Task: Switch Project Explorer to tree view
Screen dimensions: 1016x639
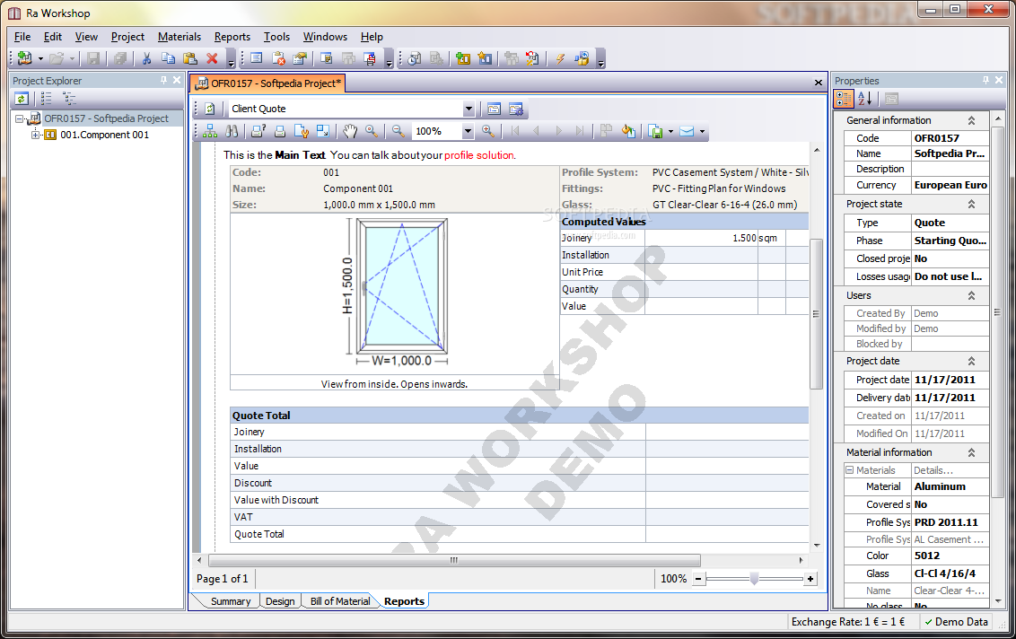Action: pyautogui.click(x=69, y=99)
